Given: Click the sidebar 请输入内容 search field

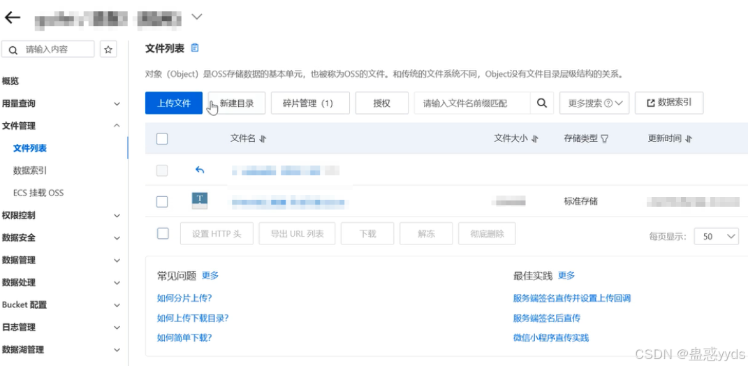Looking at the screenshot, I should [48, 49].
